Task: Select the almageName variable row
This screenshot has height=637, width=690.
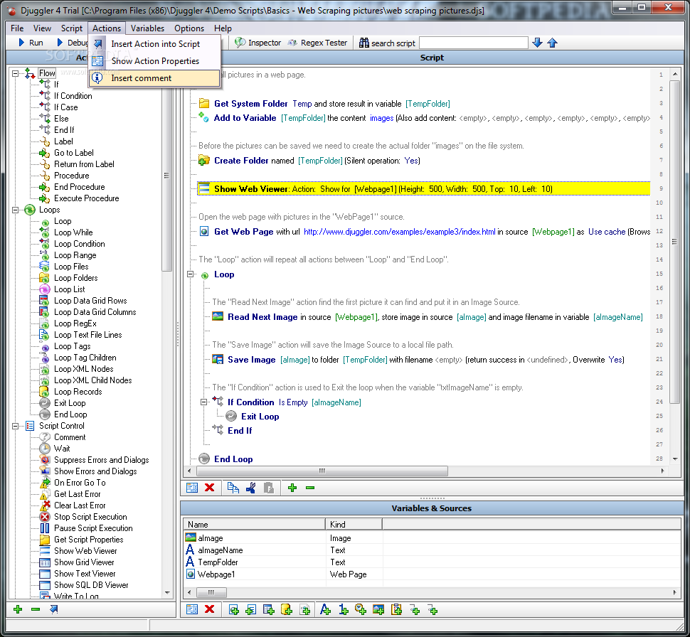Action: [x=432, y=550]
